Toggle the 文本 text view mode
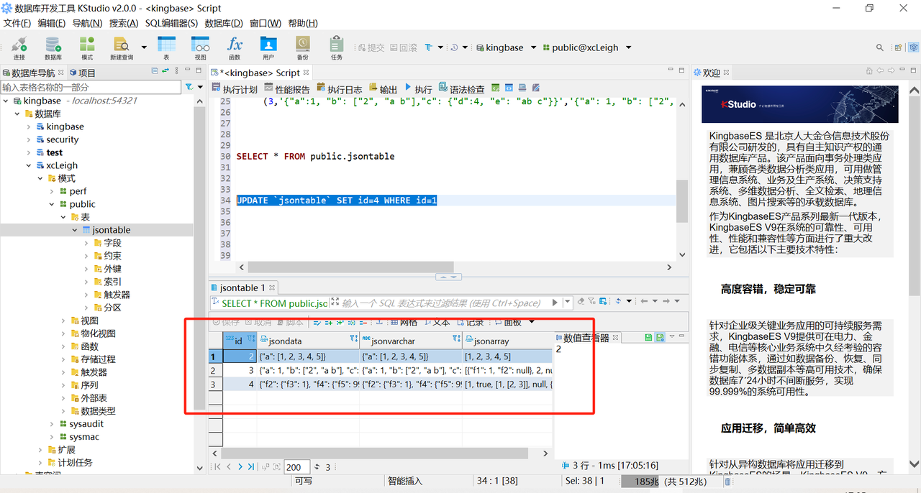Screen dimensions: 921x493 [436, 322]
